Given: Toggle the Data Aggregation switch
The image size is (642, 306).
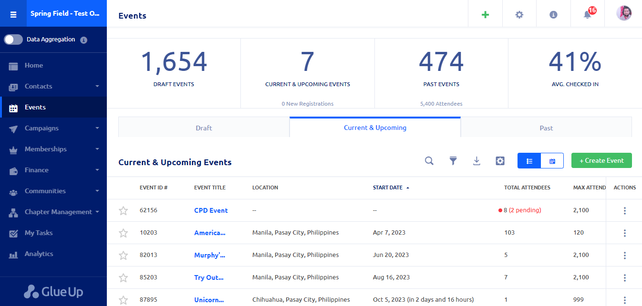Looking at the screenshot, I should 13,39.
